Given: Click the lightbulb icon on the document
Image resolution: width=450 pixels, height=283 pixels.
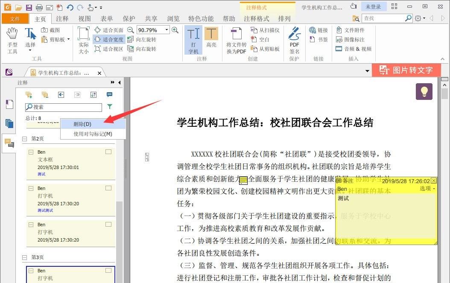Looking at the screenshot, I should click(424, 91).
